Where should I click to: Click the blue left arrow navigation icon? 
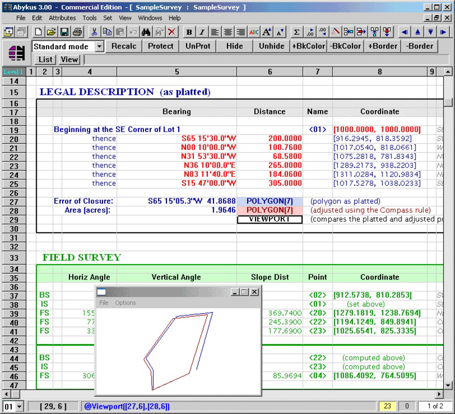pos(404,32)
